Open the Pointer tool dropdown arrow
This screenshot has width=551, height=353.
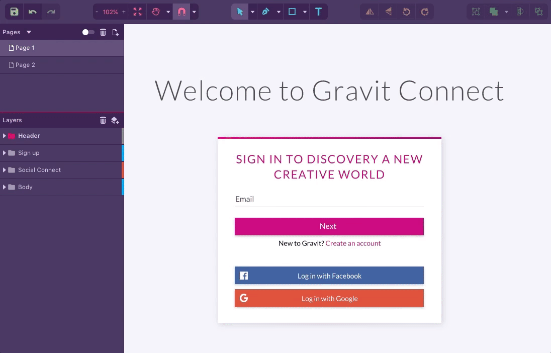click(x=252, y=12)
